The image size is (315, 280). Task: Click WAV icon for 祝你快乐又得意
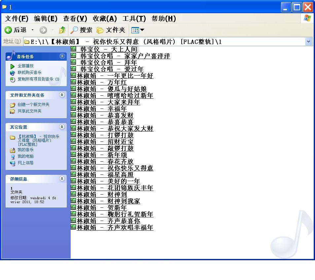73,168
